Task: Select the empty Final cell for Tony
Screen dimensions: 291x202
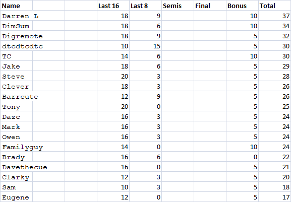Action: pos(210,106)
